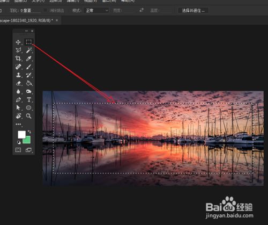Close the floating tools panel
Screen dimensions: 268x225
[x=32, y=31]
